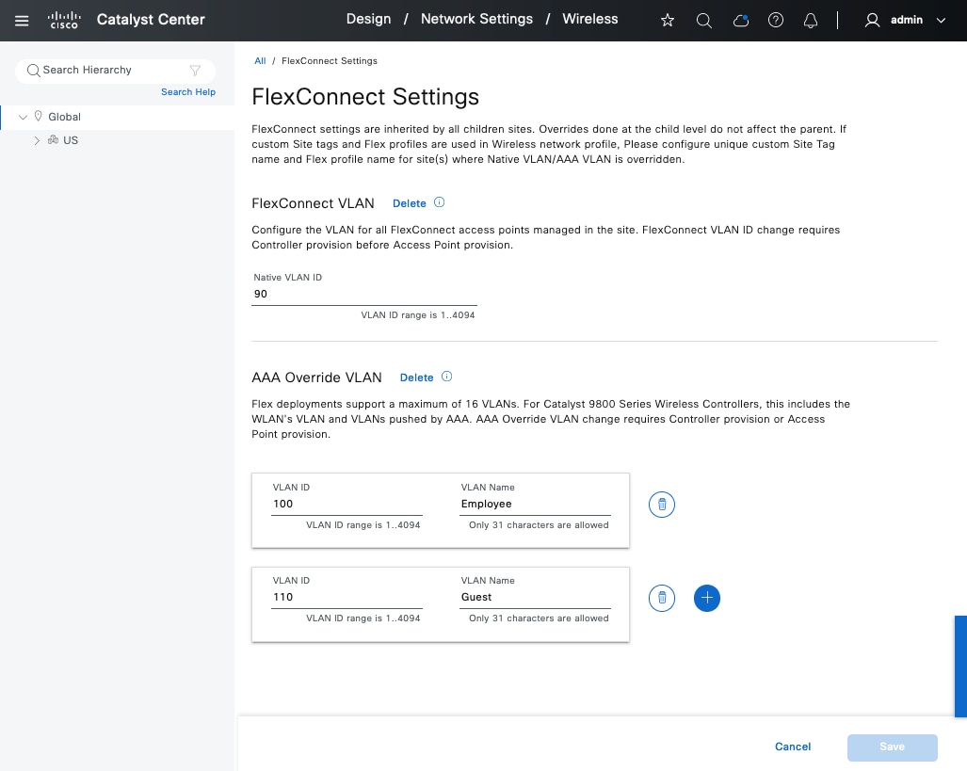Open the help question mark icon
This screenshot has height=771, width=967.
[x=776, y=20]
